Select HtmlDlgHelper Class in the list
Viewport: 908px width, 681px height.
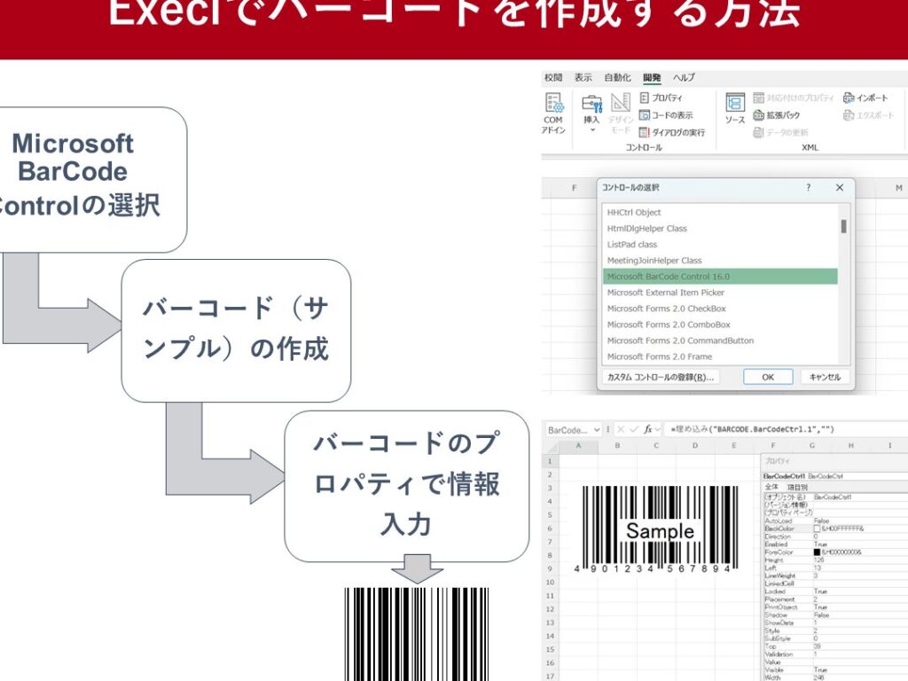pos(720,229)
